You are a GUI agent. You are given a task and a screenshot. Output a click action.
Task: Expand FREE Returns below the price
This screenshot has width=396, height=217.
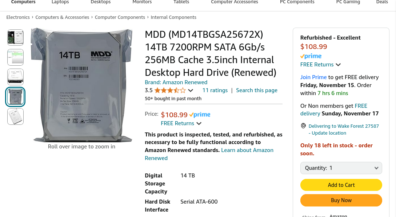[x=181, y=123]
